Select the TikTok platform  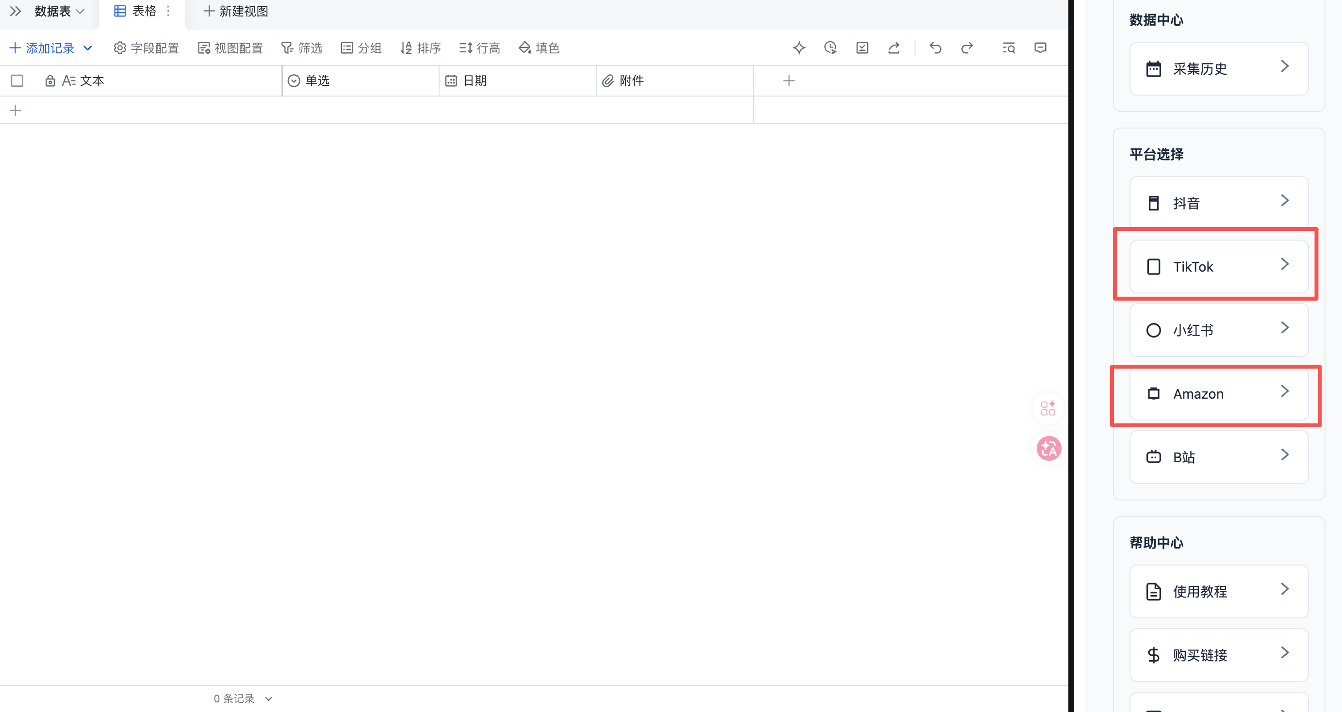(1219, 267)
